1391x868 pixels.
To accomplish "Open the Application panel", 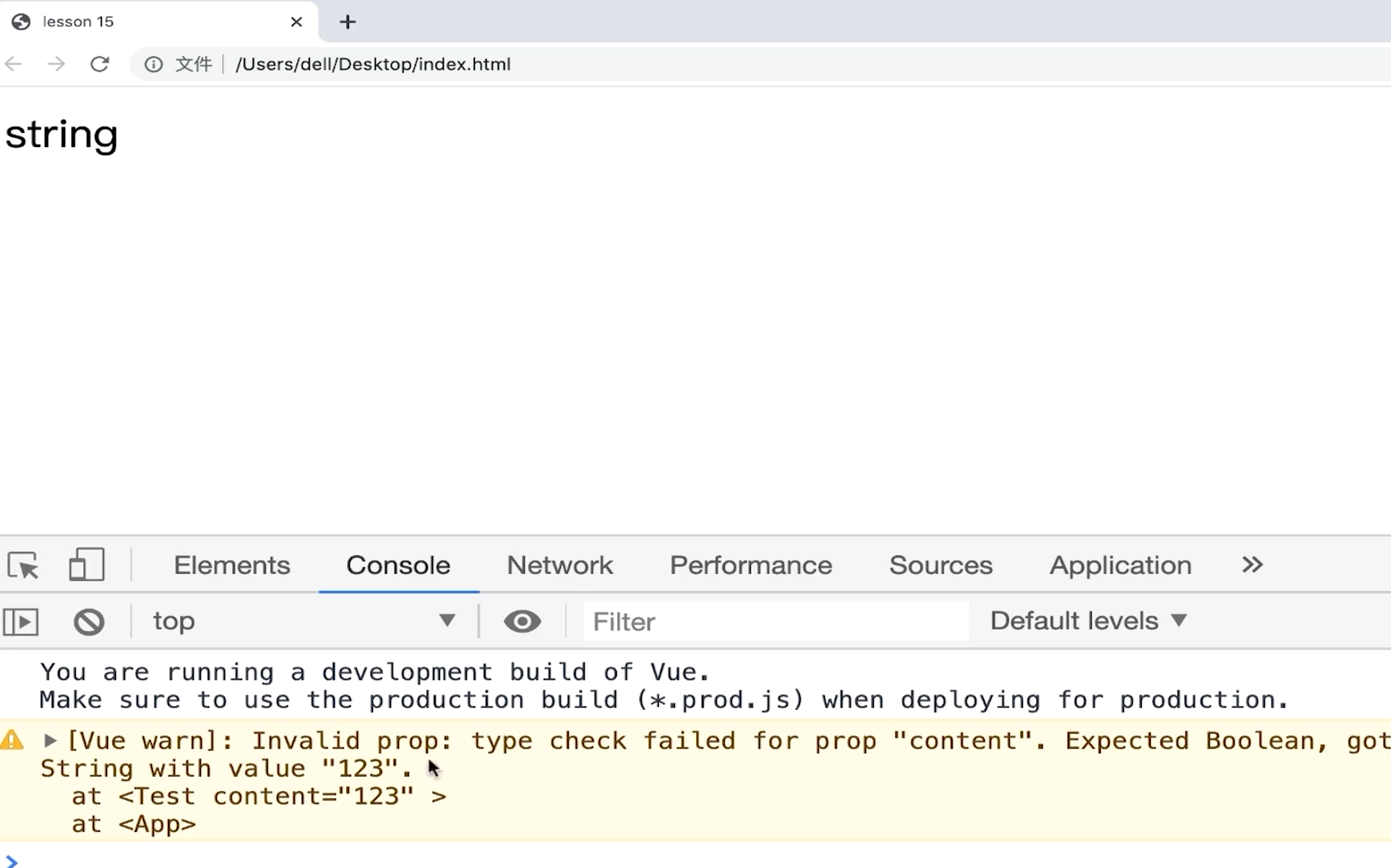I will click(x=1120, y=565).
